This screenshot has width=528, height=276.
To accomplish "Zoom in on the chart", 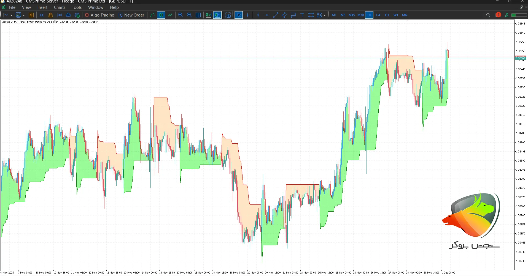I will point(181,15).
